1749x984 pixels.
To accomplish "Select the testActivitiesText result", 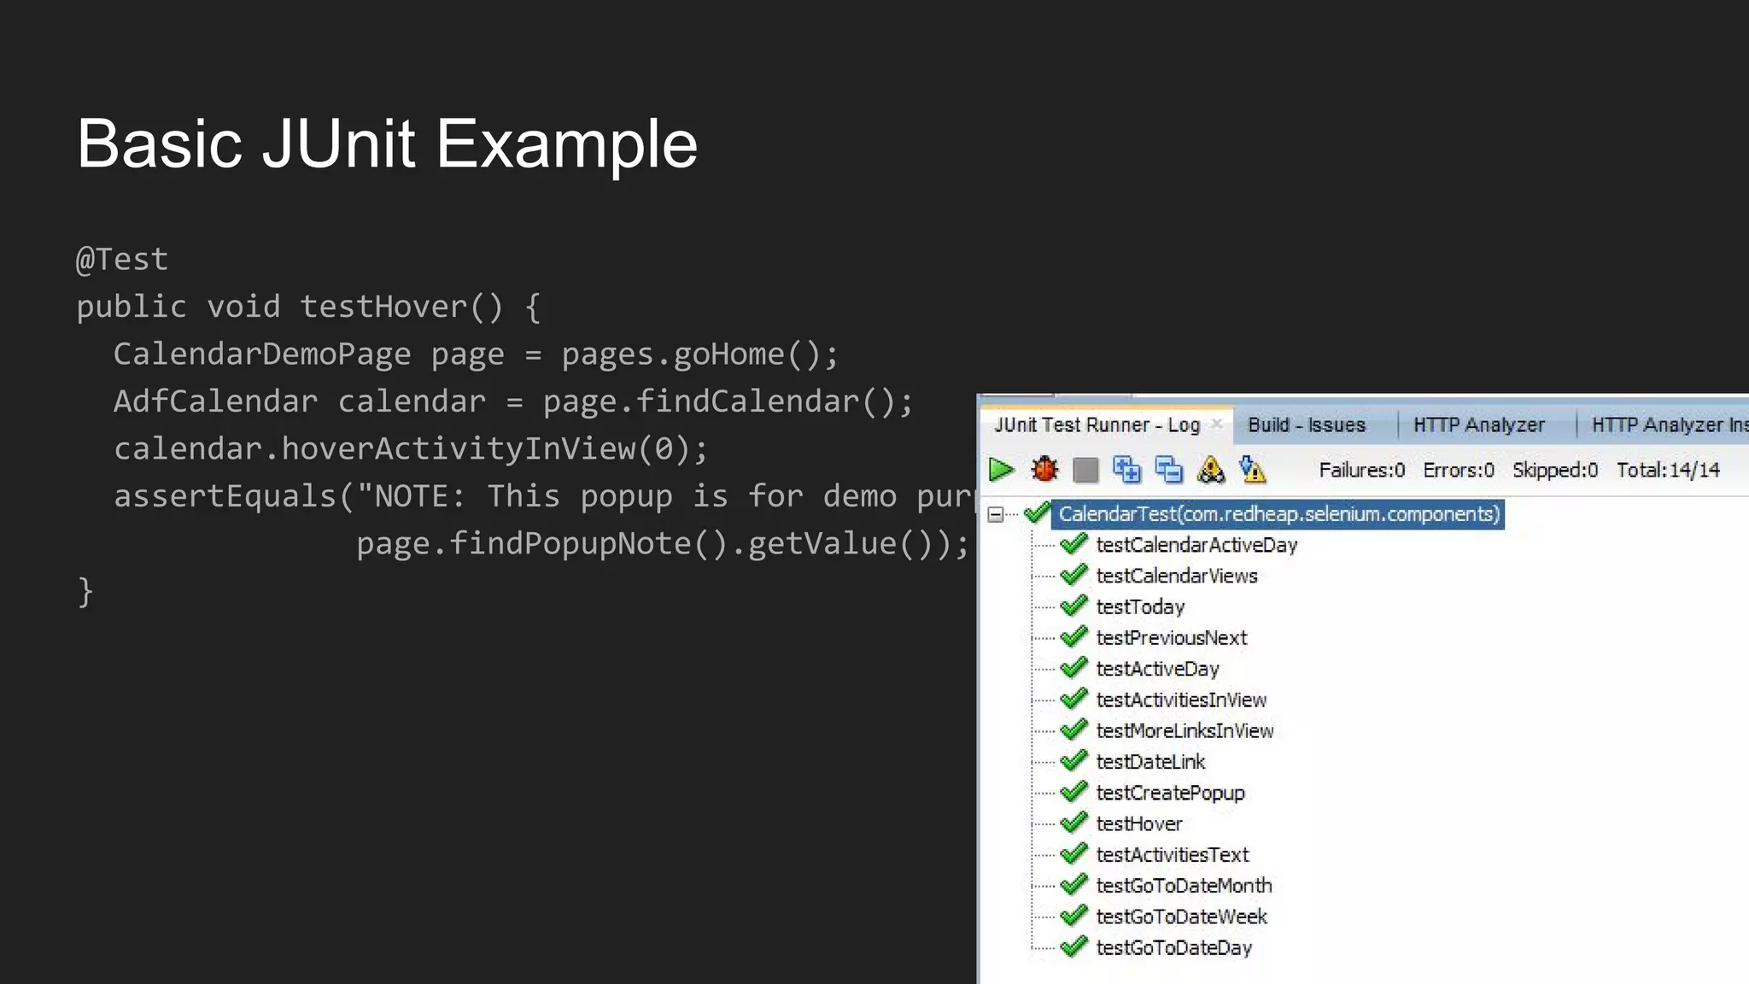I will click(x=1172, y=855).
